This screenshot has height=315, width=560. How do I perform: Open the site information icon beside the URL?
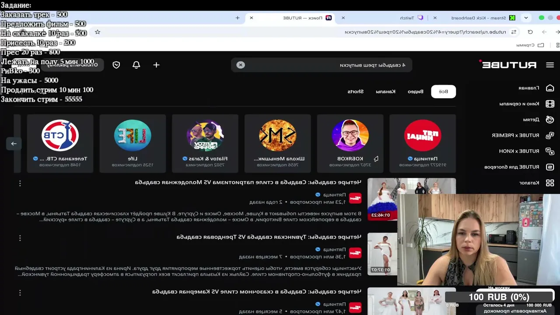[x=514, y=32]
